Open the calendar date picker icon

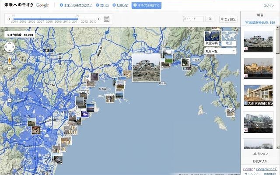click(x=107, y=19)
